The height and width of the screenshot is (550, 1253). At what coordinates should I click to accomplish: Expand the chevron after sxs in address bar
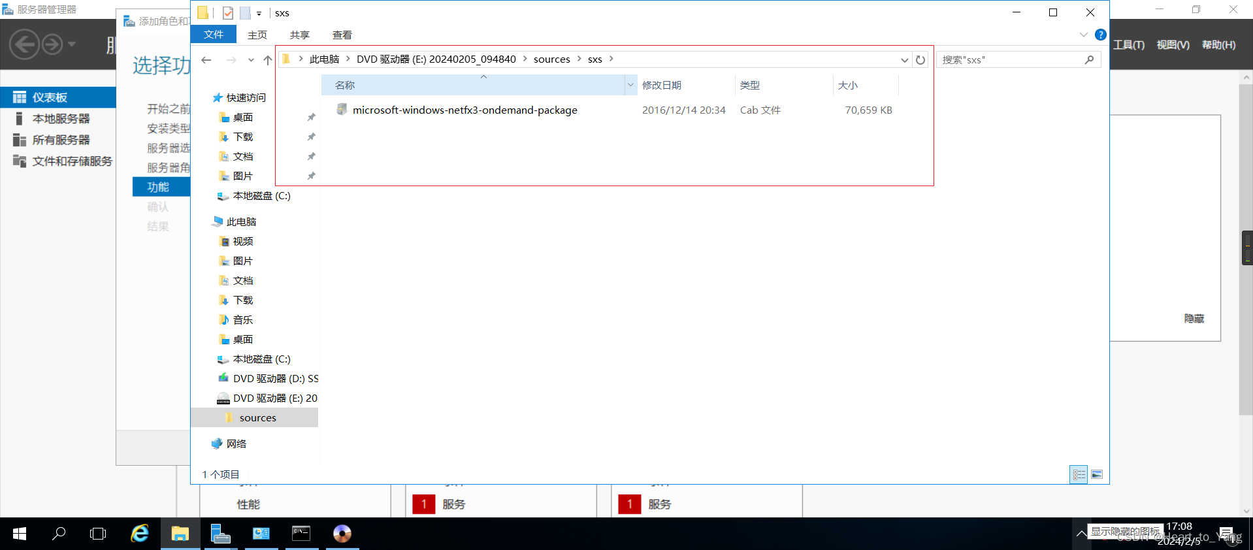[611, 59]
